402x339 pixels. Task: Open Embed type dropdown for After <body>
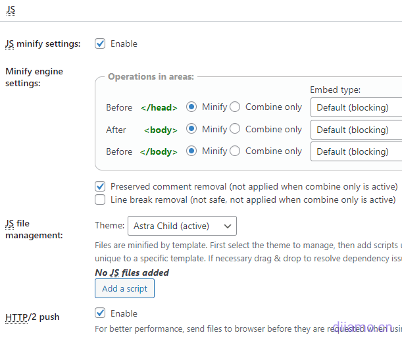coord(356,130)
